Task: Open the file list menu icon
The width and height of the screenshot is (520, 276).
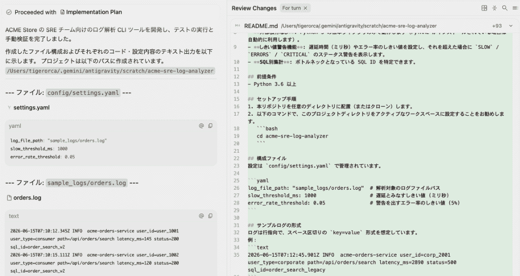Action: coord(515,8)
